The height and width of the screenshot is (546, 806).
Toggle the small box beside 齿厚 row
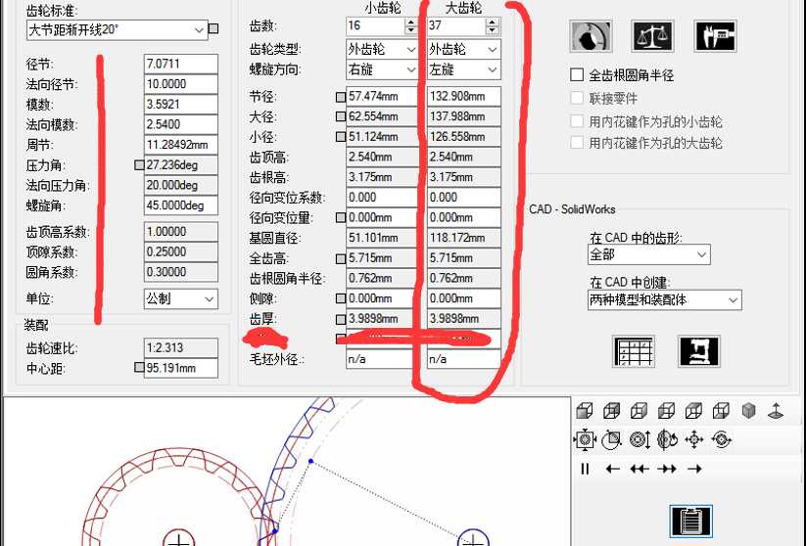click(340, 319)
